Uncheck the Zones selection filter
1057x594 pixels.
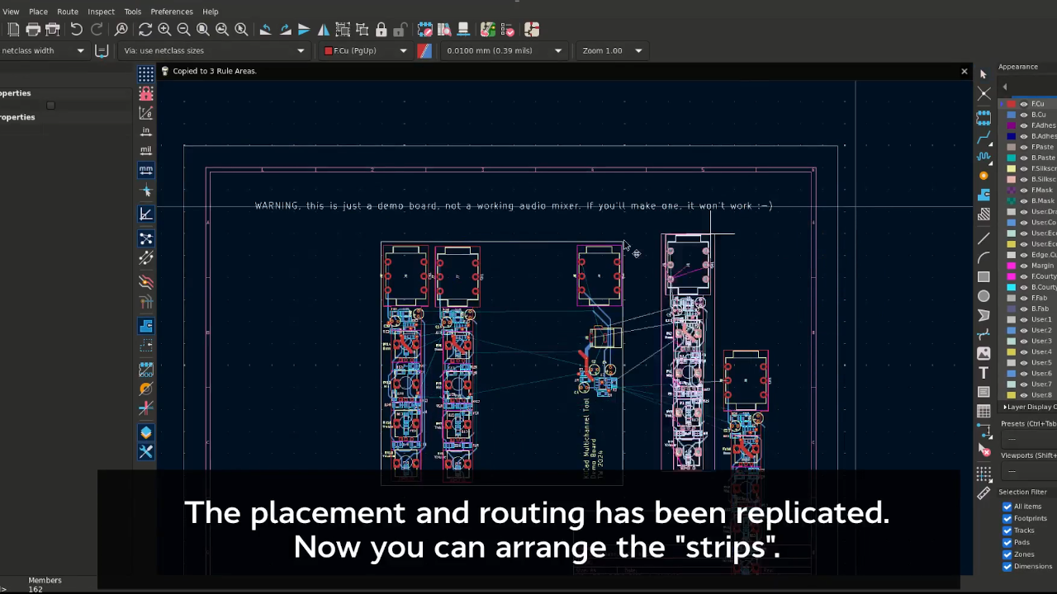coord(1007,554)
